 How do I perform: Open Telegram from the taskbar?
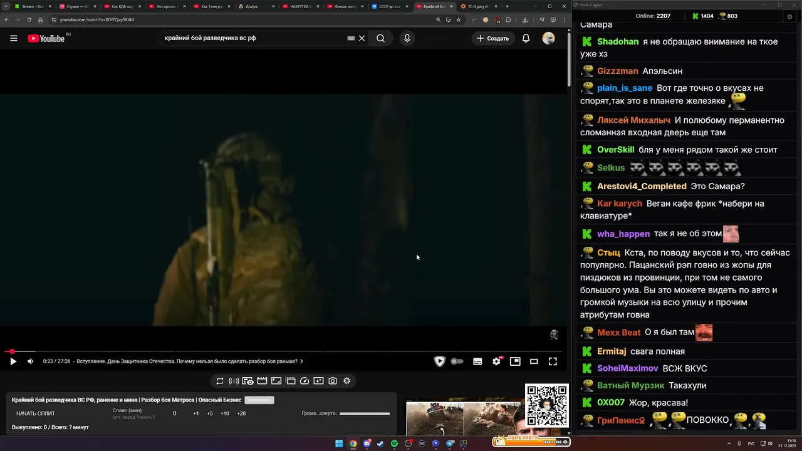point(449,443)
